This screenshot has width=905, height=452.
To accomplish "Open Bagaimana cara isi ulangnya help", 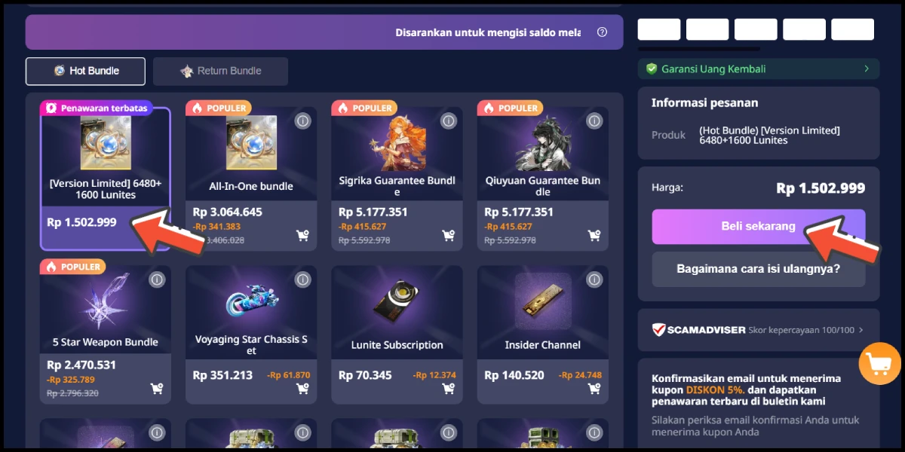I will tap(759, 268).
